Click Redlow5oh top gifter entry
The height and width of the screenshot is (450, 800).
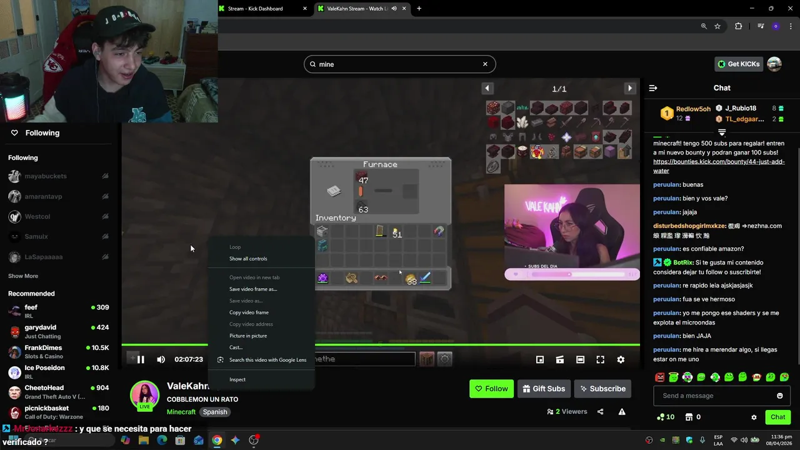(685, 113)
